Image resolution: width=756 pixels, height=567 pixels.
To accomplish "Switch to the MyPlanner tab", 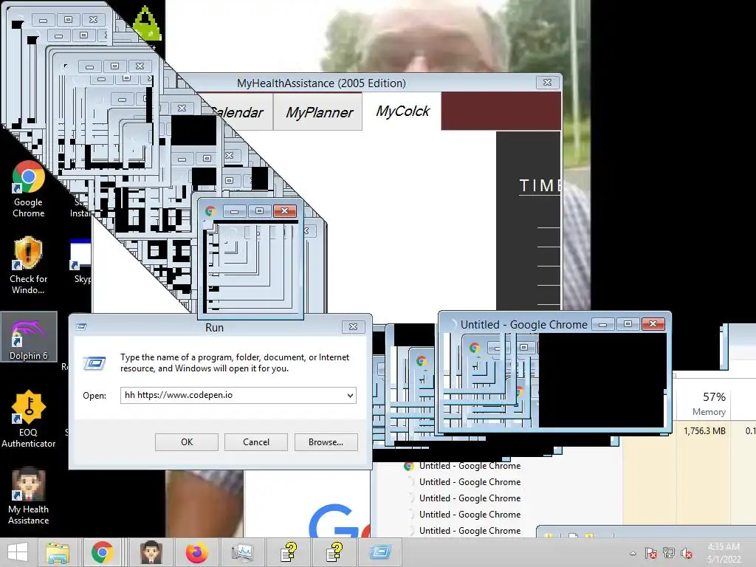I will pyautogui.click(x=319, y=112).
